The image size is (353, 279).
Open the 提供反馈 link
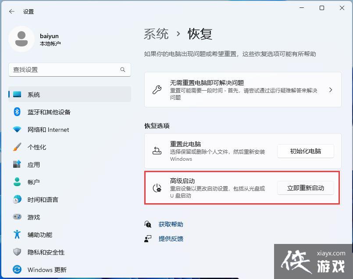pyautogui.click(x=171, y=240)
